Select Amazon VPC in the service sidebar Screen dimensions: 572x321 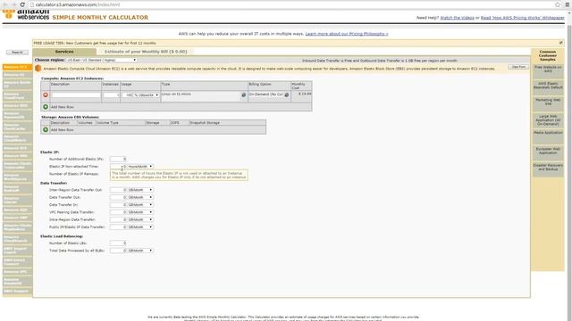pos(17,272)
